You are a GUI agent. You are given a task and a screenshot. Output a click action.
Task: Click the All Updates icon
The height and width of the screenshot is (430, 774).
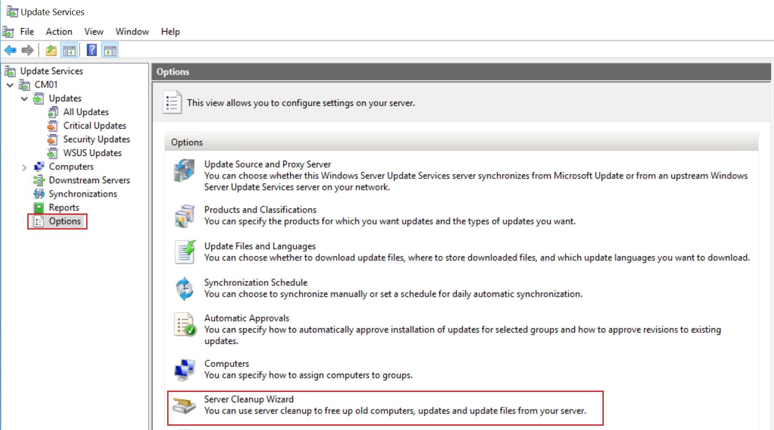[53, 112]
